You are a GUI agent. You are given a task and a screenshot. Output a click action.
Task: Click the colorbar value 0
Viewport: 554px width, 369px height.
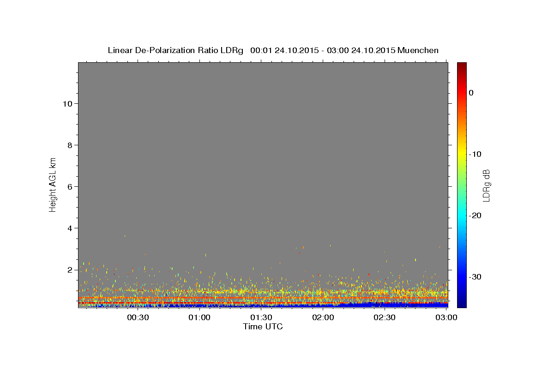[471, 93]
